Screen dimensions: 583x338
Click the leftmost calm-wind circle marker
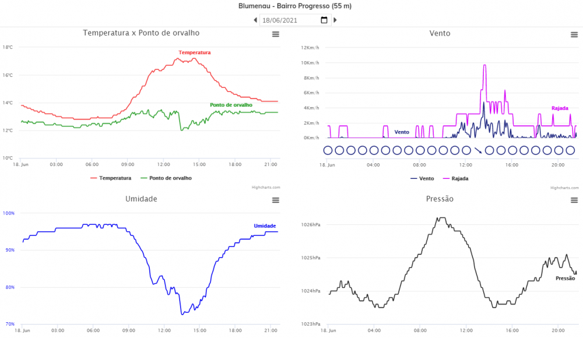click(x=328, y=150)
